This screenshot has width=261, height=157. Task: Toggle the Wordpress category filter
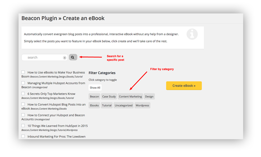[x=142, y=106]
